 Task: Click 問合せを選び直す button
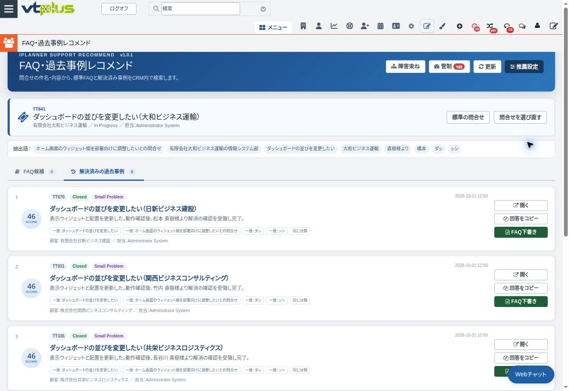(x=520, y=117)
